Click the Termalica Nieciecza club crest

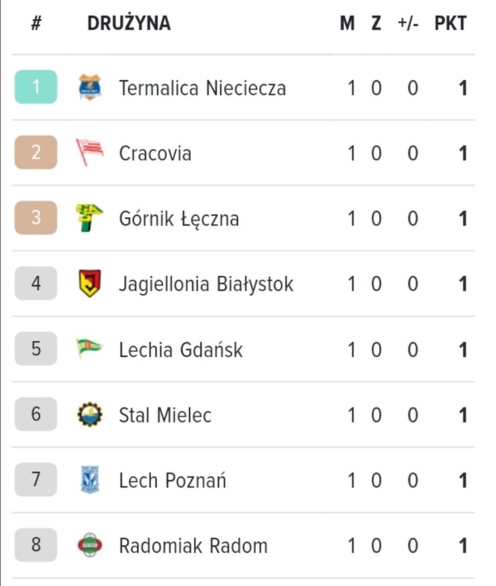[88, 87]
